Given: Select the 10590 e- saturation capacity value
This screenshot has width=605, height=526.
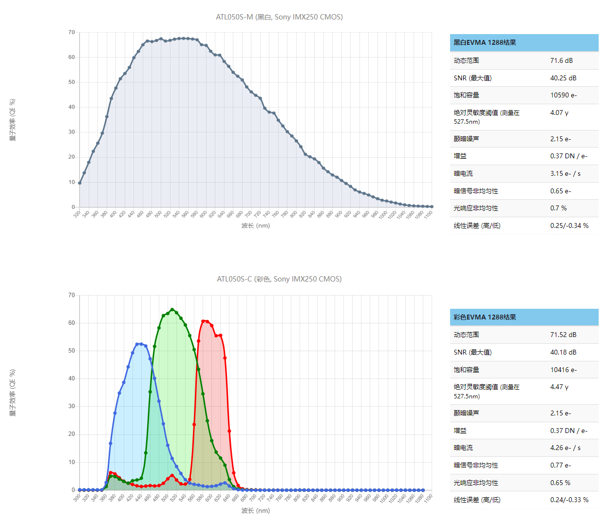Looking at the screenshot, I should point(563,95).
